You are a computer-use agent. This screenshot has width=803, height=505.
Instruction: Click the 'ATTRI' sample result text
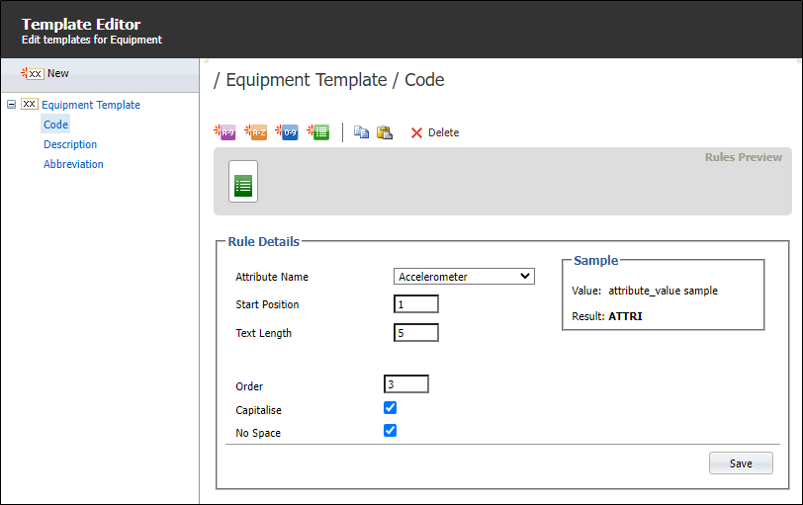(625, 316)
